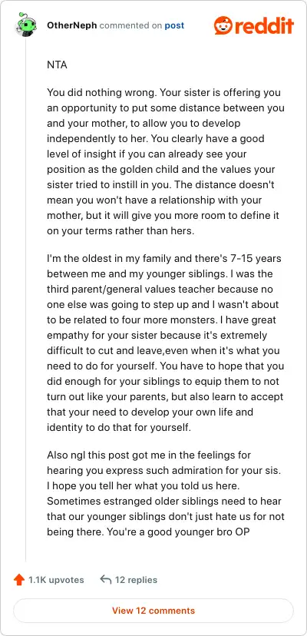
Task: Click the "commented on" text in header
Action: click(130, 25)
